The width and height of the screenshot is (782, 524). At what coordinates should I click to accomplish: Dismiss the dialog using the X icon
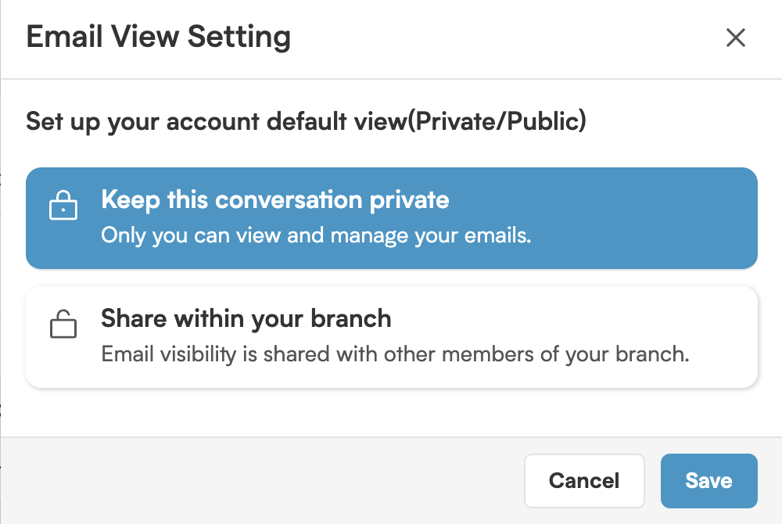(x=735, y=38)
